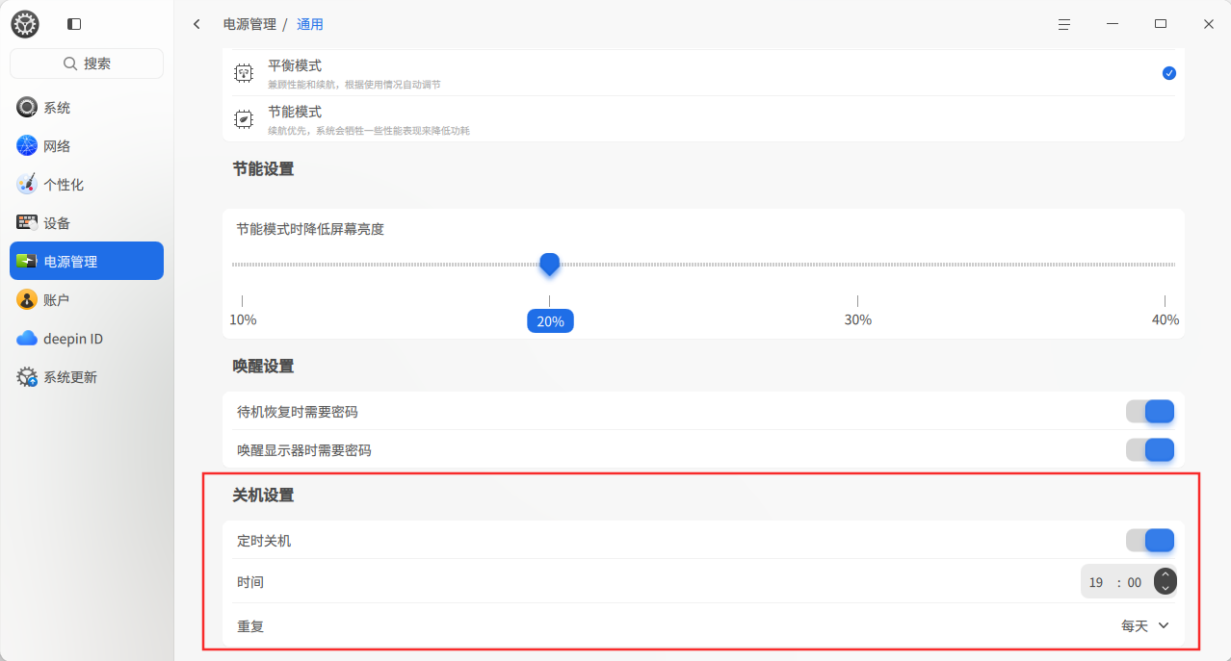Viewport: 1231px width, 661px height.
Task: Choose the 节能模式 power plan title
Action: 295,113
